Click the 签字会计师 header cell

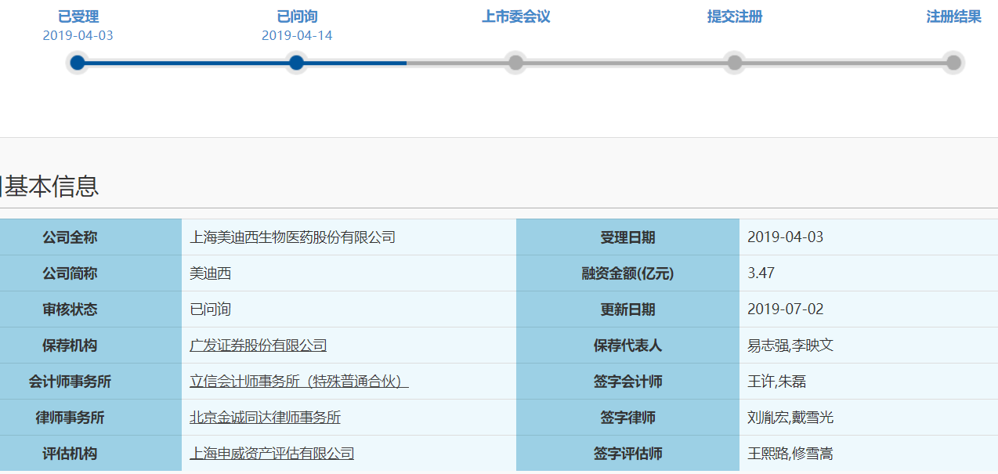pyautogui.click(x=628, y=382)
